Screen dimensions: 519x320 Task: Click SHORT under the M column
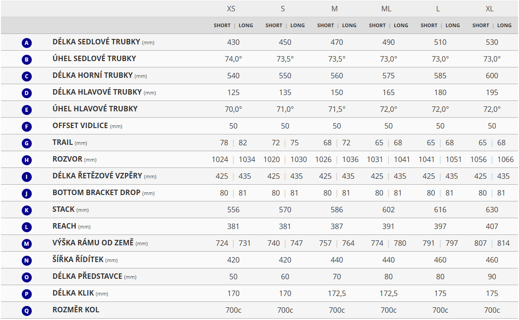(x=325, y=25)
